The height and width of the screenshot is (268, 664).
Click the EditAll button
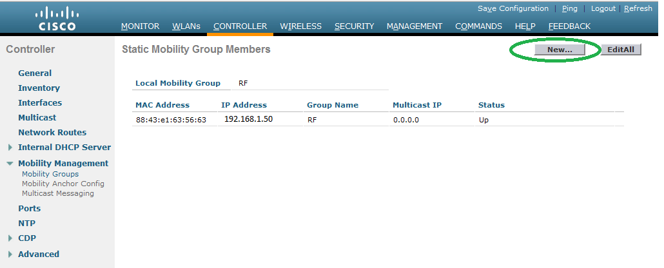click(621, 50)
